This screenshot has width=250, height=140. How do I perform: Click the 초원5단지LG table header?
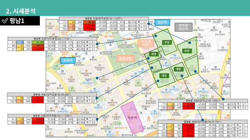(x=203, y=101)
